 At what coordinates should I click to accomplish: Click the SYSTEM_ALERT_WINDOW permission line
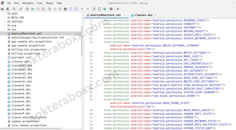coord(161,92)
